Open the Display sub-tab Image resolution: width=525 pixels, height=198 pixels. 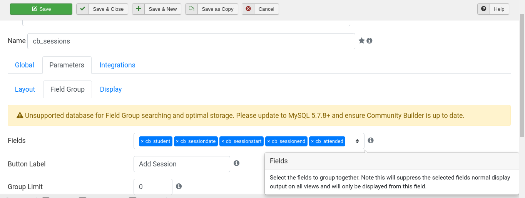(x=111, y=89)
